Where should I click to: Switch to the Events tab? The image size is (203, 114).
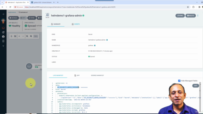[x=76, y=24]
